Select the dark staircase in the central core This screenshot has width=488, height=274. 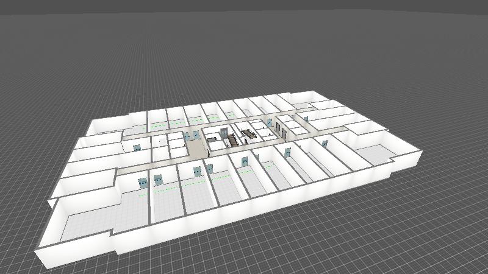pos(233,140)
